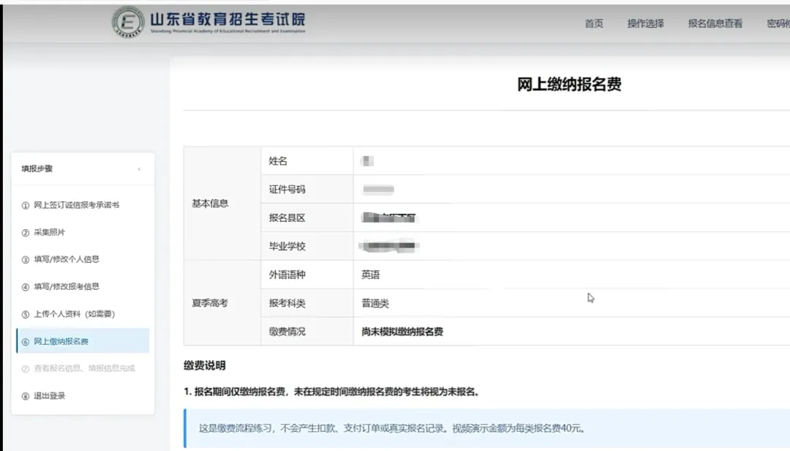Viewport: 790px width, 451px height.
Task: Click the 外语语种 label cell
Action: [306, 275]
